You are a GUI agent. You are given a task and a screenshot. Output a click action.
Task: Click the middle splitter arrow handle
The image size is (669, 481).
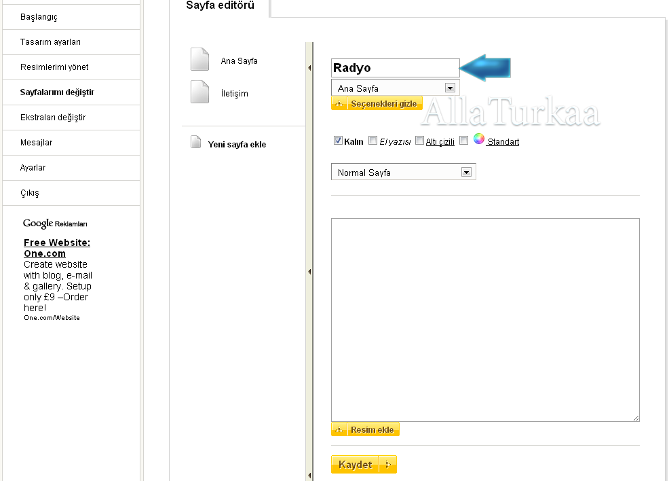pyautogui.click(x=309, y=272)
